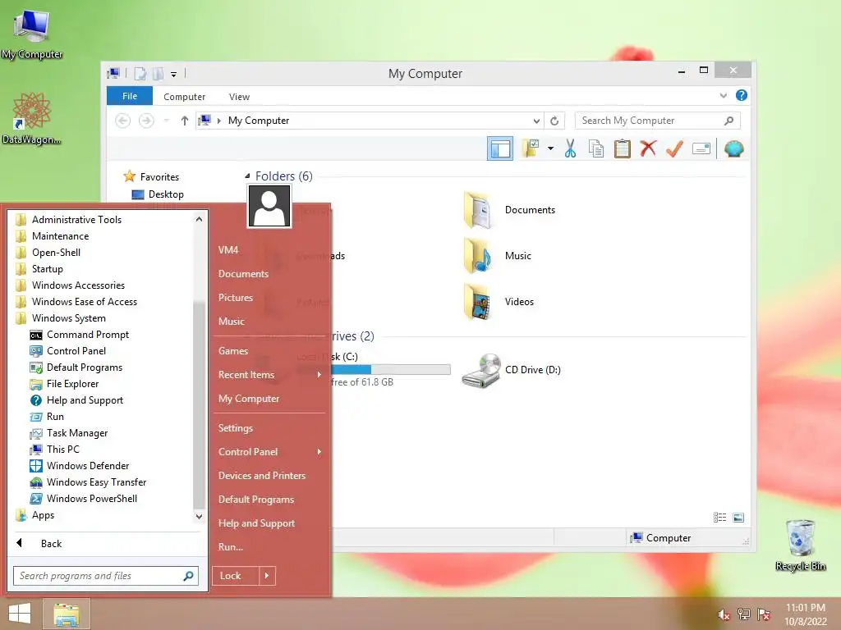Click the Forward navigation arrow

click(146, 121)
